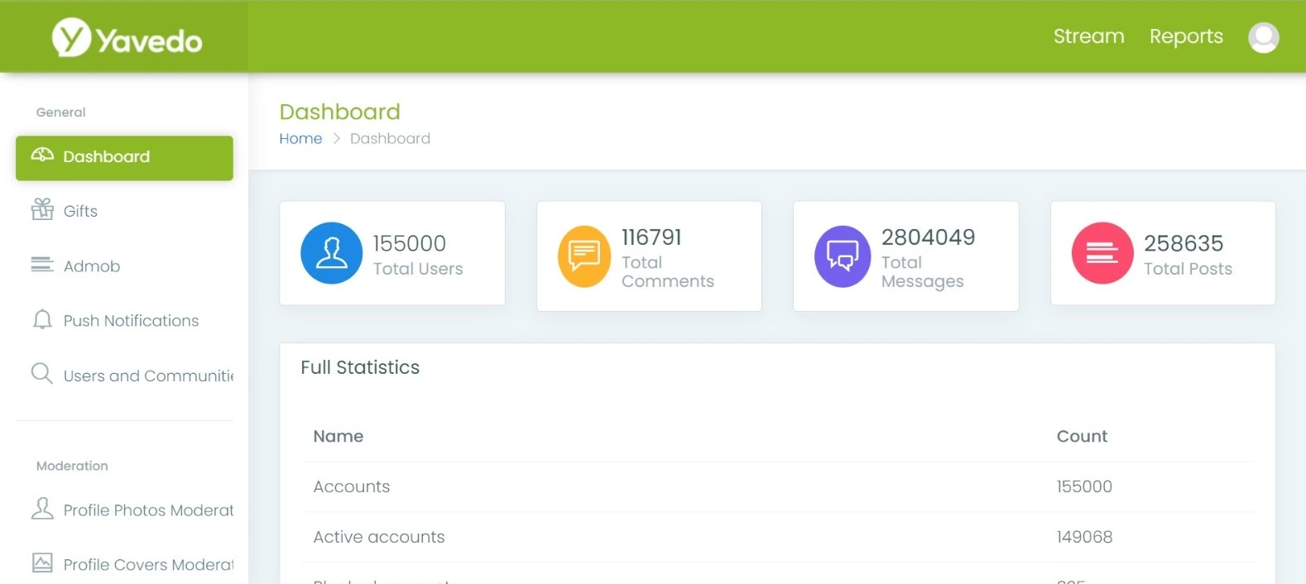Click the Admob lines icon

coord(42,265)
